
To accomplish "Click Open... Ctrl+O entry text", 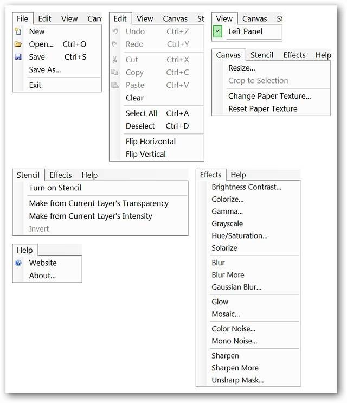I will click(x=57, y=44).
